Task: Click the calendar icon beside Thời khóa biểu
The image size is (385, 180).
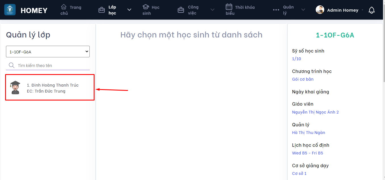Action: pyautogui.click(x=229, y=7)
